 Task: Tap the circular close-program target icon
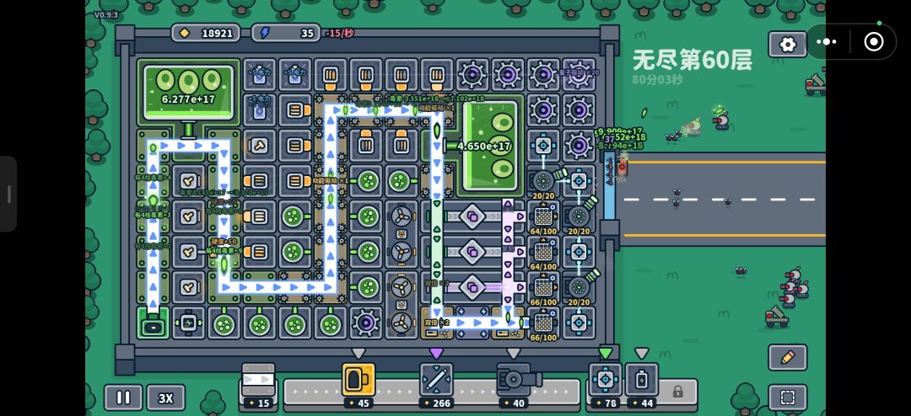click(x=873, y=42)
